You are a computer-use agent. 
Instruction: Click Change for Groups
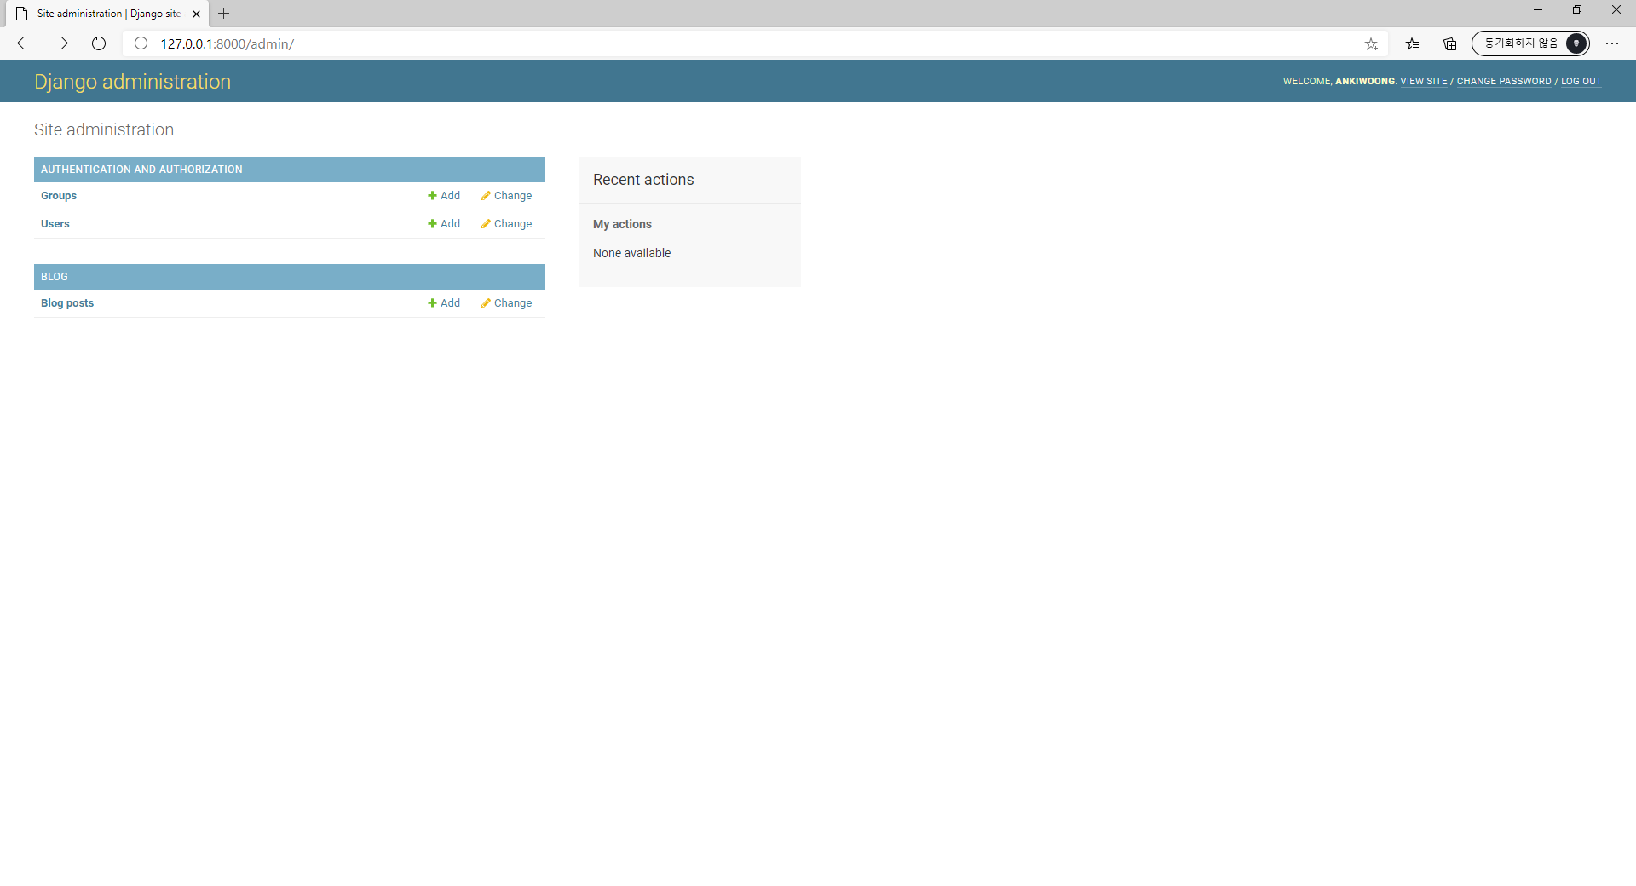tap(506, 196)
